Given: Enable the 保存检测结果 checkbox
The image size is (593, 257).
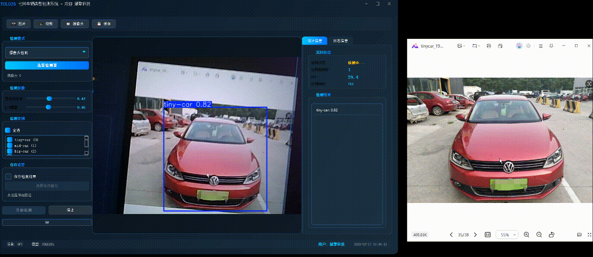Looking at the screenshot, I should [x=8, y=176].
